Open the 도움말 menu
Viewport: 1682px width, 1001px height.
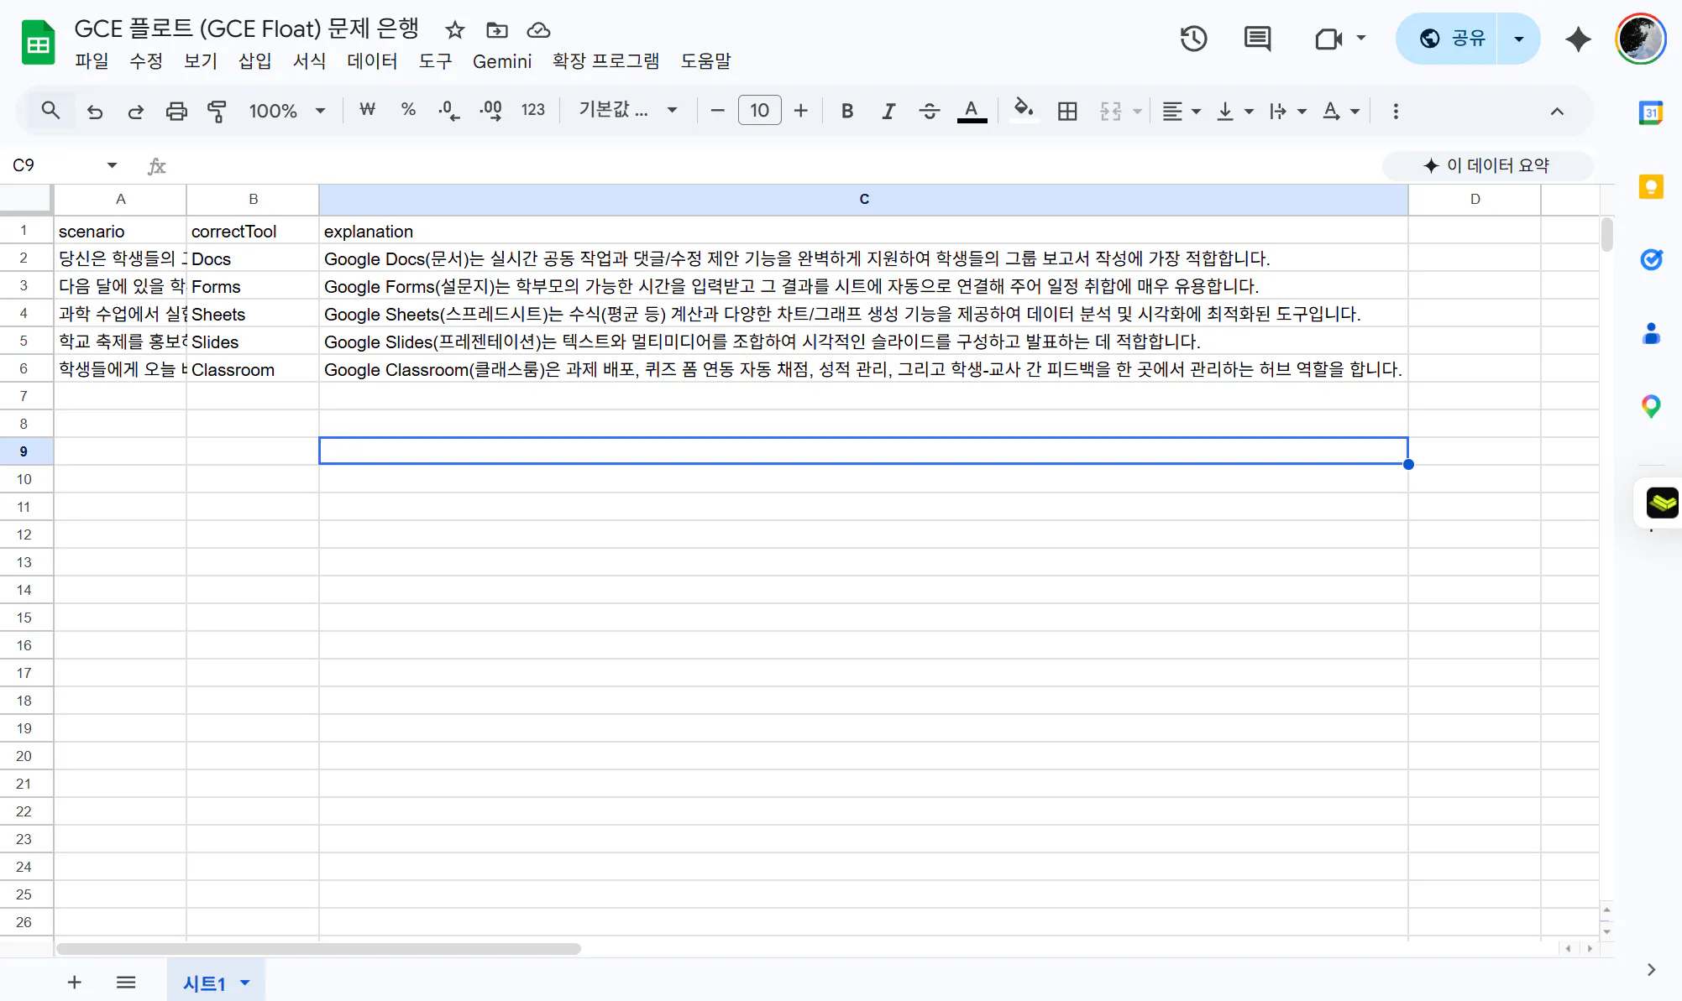click(705, 61)
